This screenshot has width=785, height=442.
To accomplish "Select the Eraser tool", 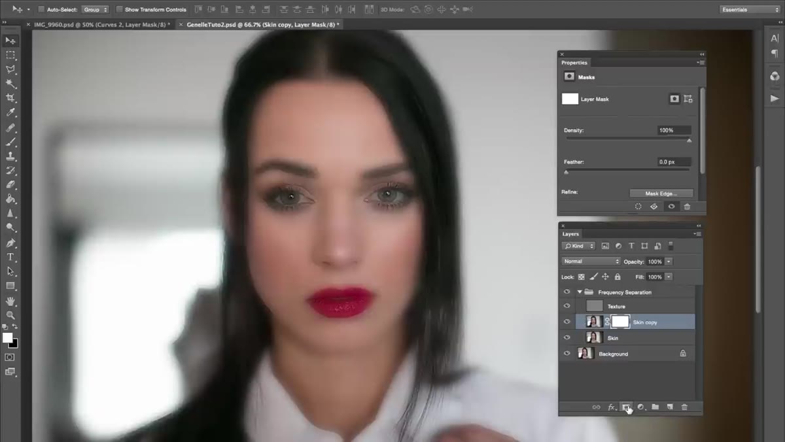I will pos(10,185).
